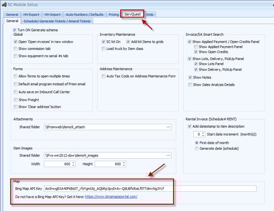The image size is (274, 211).
Task: Toggle Turn ON Generate schema checkbox
Action: pos(14,30)
